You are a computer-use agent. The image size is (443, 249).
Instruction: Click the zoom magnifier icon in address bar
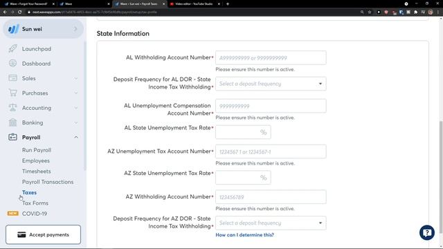[362, 12]
